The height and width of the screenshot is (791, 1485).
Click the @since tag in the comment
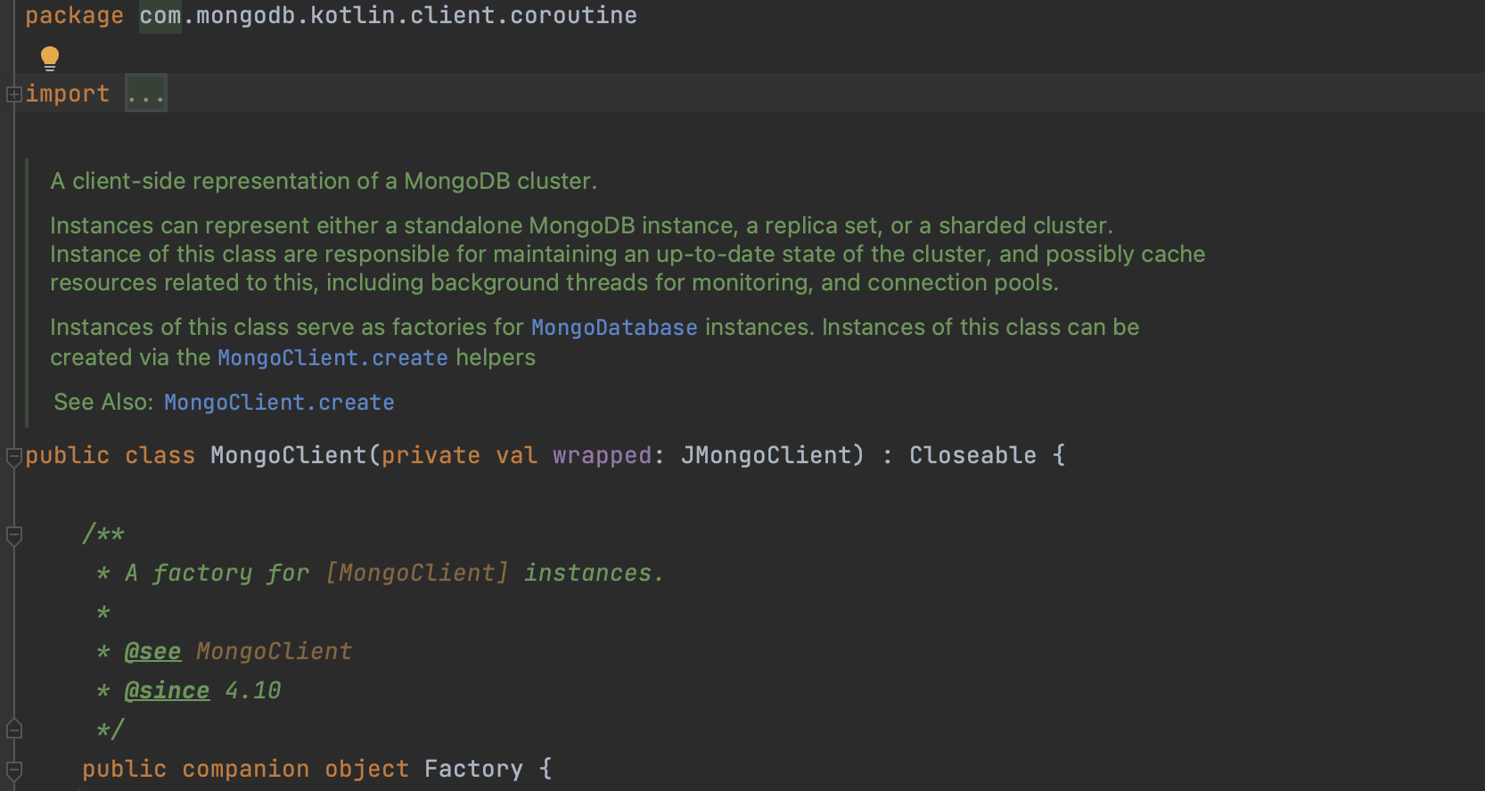click(167, 691)
